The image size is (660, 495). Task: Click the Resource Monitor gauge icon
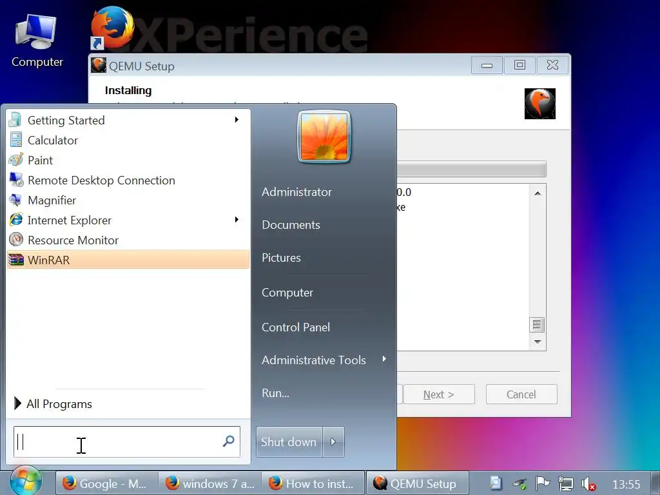click(x=15, y=240)
